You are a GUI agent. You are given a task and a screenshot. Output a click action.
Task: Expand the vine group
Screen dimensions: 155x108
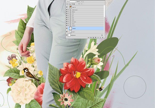69,14
